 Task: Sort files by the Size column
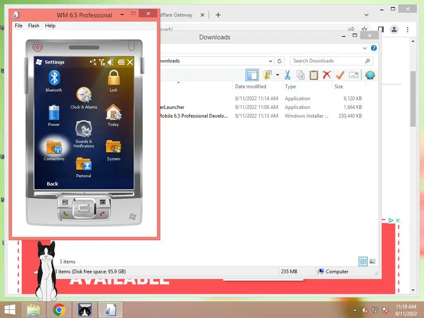pyautogui.click(x=348, y=87)
